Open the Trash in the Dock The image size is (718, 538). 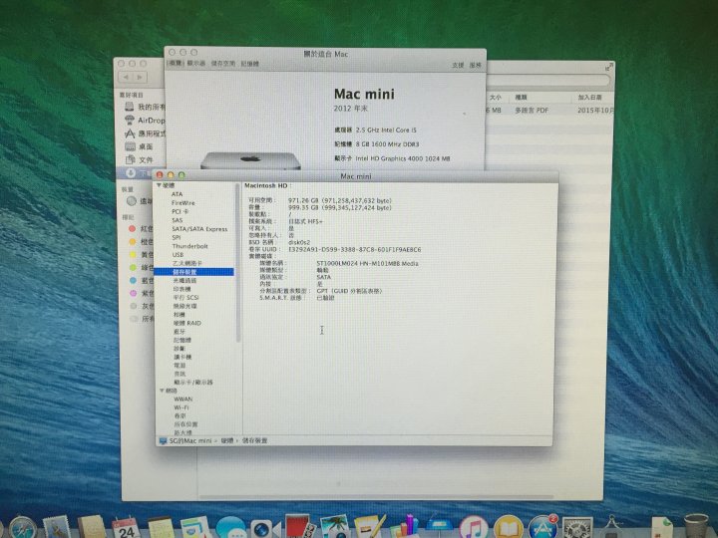pos(696,526)
